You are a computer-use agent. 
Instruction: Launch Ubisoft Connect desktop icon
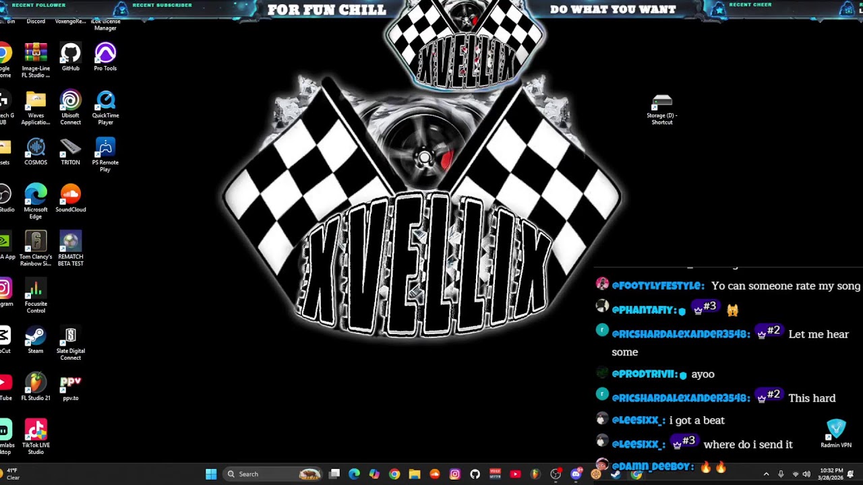(71, 108)
